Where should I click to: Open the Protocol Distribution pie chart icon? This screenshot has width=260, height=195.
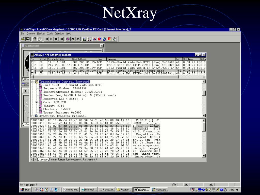pos(100,39)
